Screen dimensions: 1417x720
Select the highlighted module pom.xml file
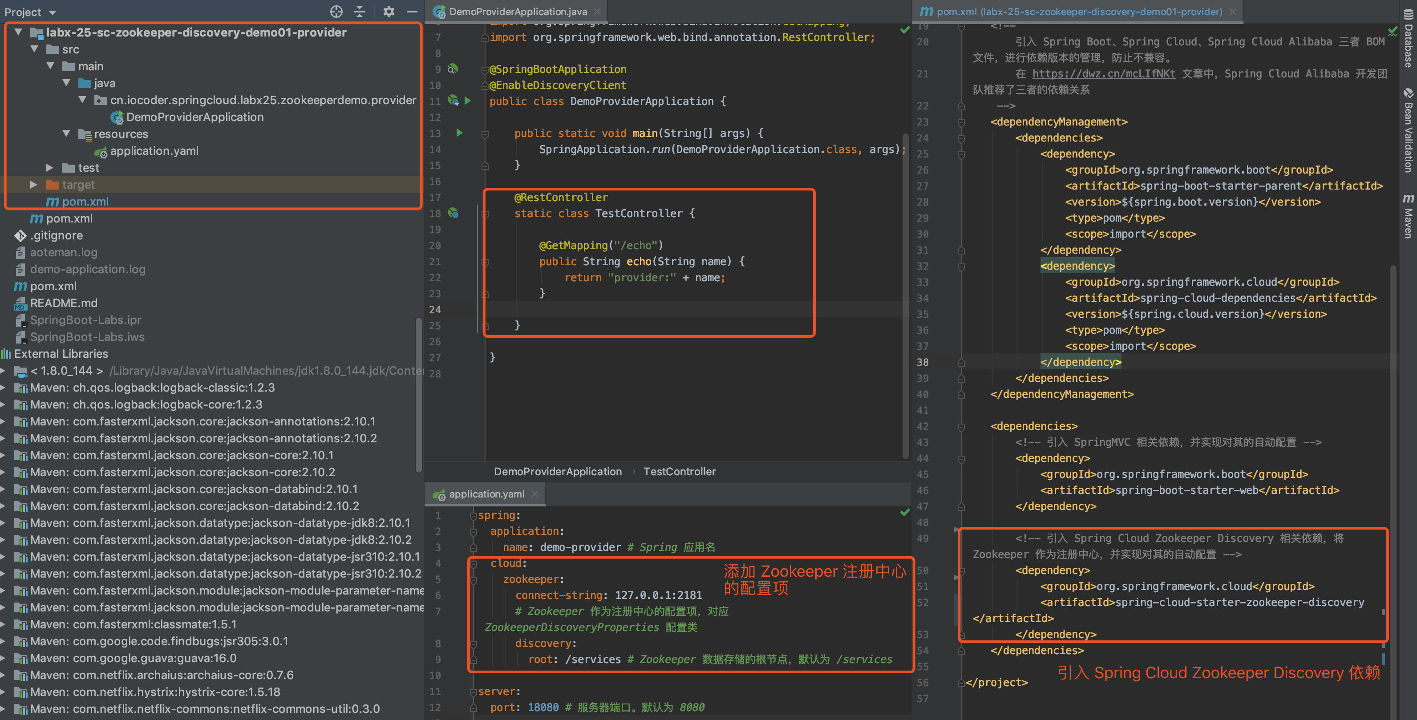coord(77,201)
